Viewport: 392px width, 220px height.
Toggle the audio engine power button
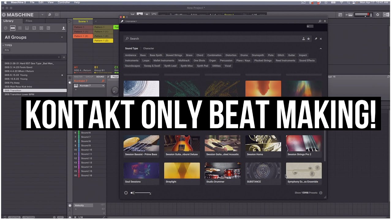[378, 15]
